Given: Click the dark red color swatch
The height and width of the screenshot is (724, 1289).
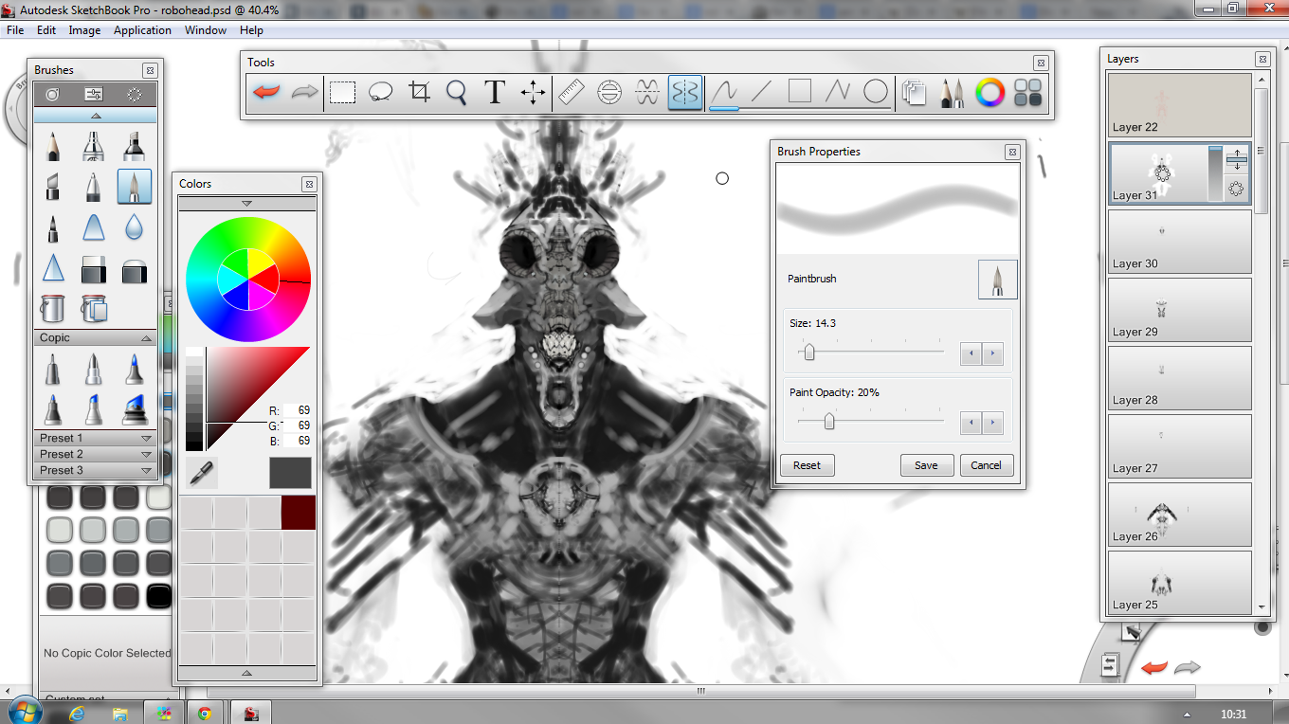Looking at the screenshot, I should 299,513.
